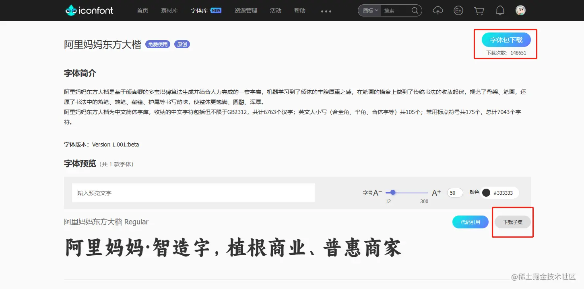Open the 活动 menu item
Screen dimensions: 584x289
click(x=276, y=10)
